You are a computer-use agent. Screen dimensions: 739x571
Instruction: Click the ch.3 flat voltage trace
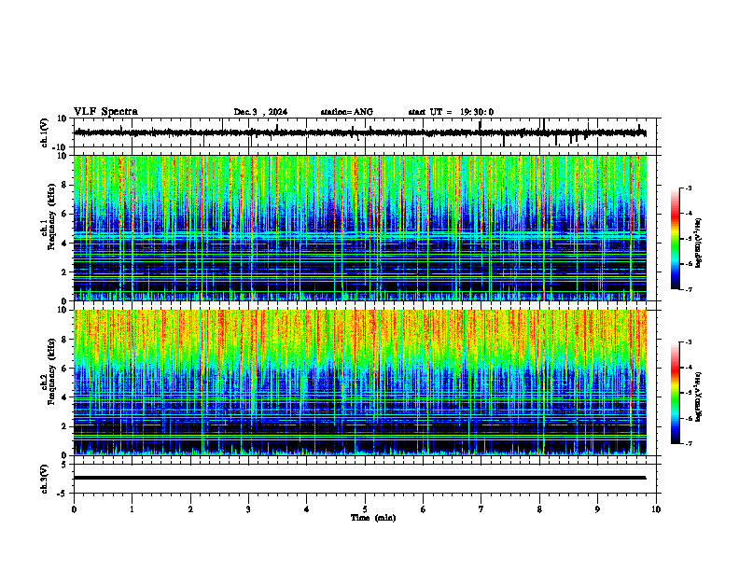click(360, 478)
